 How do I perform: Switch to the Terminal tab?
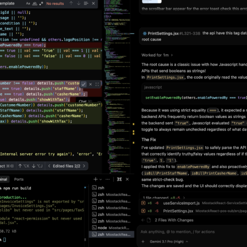[x=4, y=179]
